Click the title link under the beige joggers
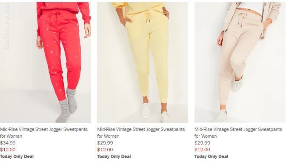Image resolution: width=286 pixels, height=164 pixels. 238,133
